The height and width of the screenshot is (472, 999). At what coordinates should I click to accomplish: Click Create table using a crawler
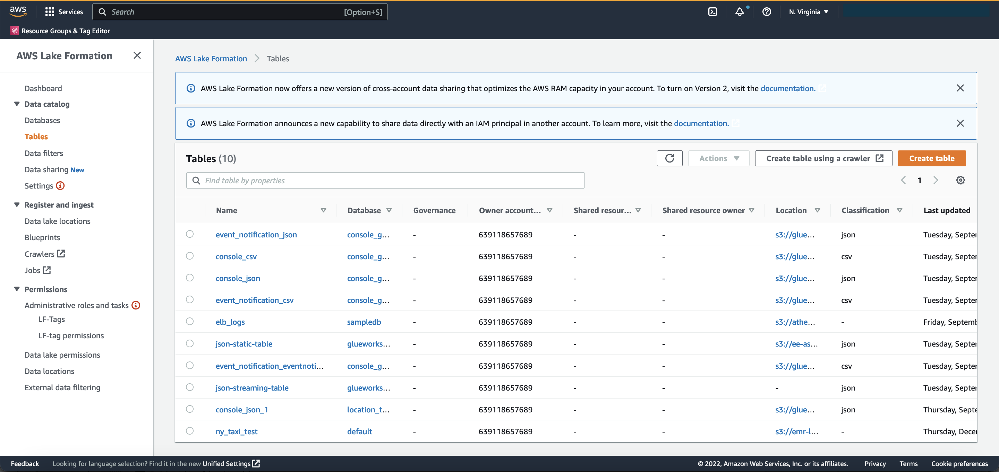823,158
